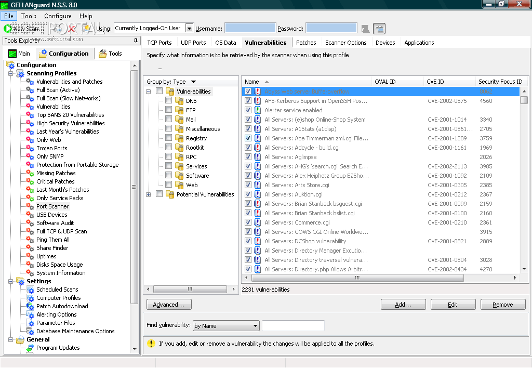
Task: Click the DNS locked folder icon
Action: click(x=179, y=100)
